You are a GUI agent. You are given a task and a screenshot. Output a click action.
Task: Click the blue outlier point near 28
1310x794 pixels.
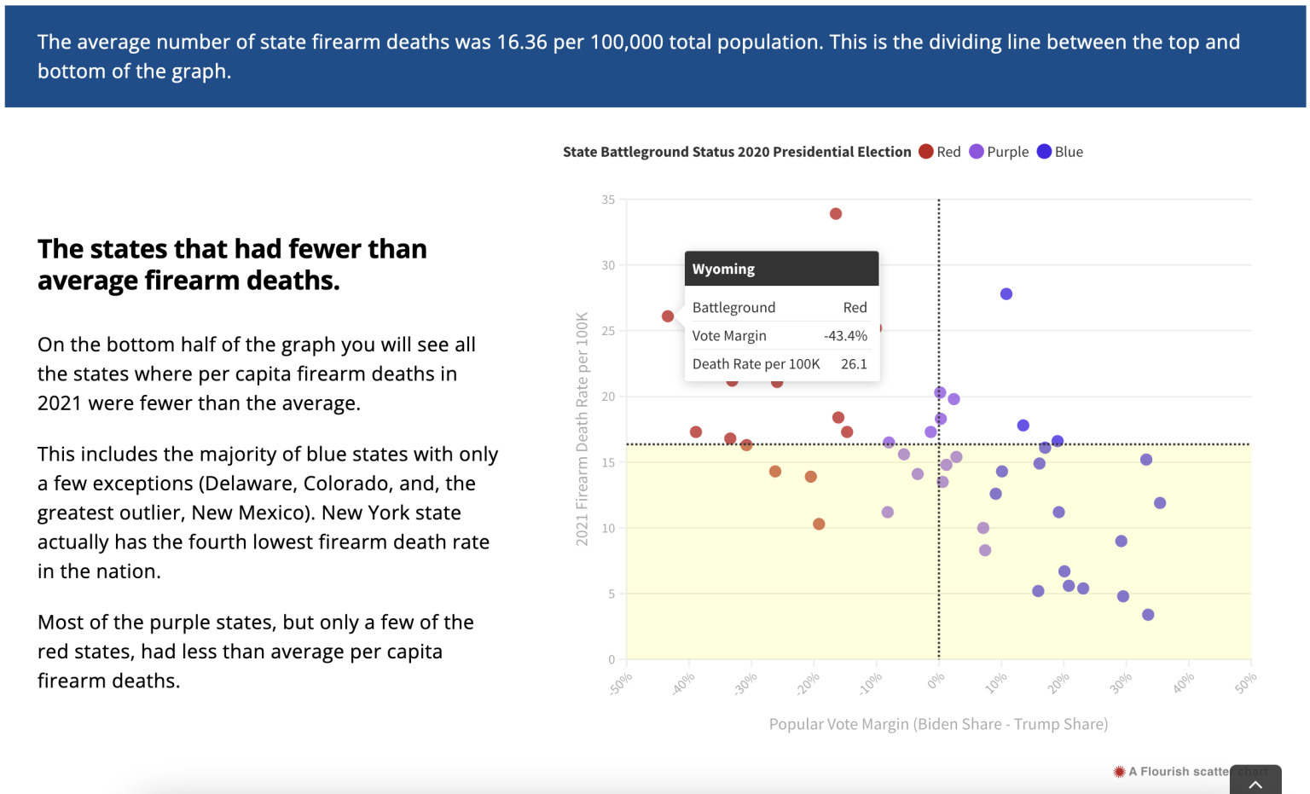(x=1006, y=294)
